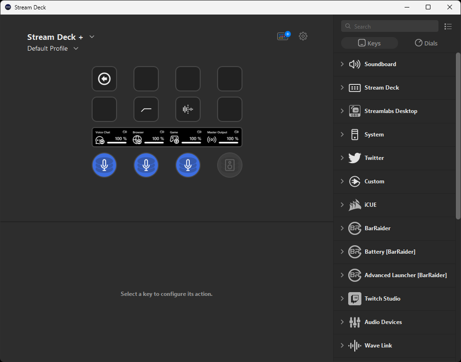Click the Browser volume bar
This screenshot has height=362, width=461.
click(154, 143)
